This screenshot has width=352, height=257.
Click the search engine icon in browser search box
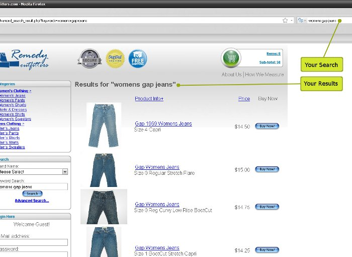(x=300, y=21)
